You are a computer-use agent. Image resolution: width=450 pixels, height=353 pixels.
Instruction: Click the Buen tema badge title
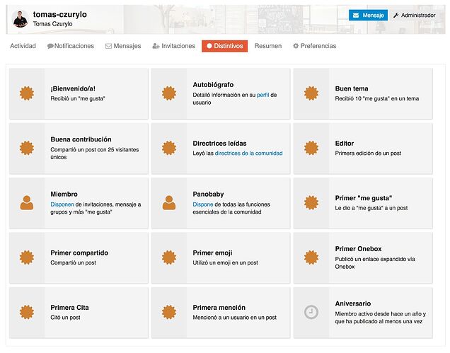(352, 88)
